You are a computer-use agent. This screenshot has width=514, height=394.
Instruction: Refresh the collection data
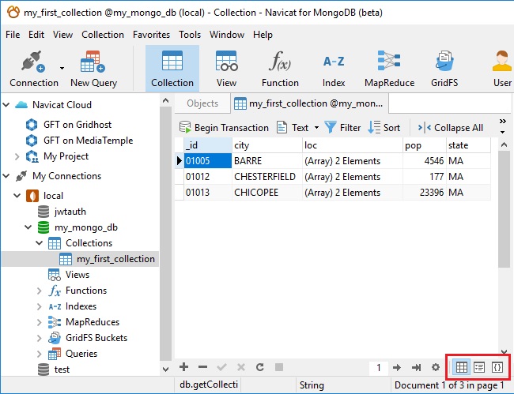(260, 367)
